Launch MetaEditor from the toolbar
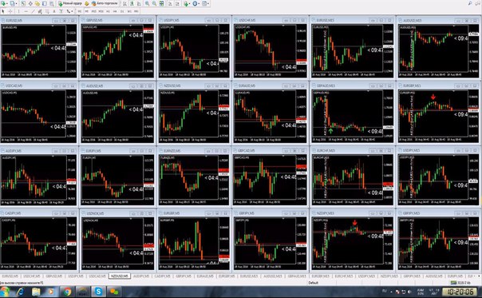The height and width of the screenshot is (298, 482). [86, 4]
